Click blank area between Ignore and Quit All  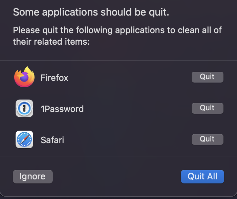[x=117, y=176]
